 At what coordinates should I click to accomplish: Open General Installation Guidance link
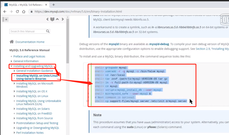tap(35, 71)
